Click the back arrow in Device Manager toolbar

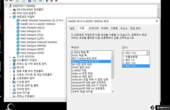pos(6,1)
